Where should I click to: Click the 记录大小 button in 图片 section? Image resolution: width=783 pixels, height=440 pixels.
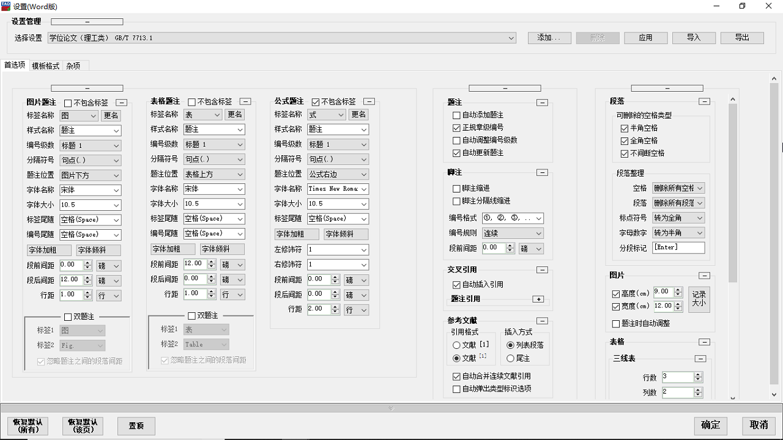click(x=699, y=299)
